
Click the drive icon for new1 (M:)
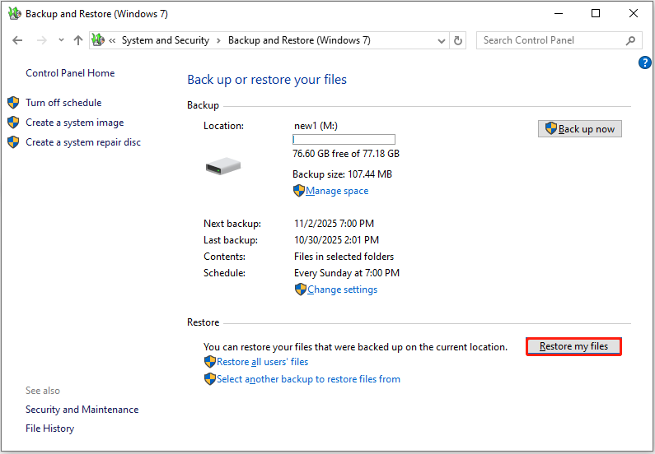click(x=223, y=166)
